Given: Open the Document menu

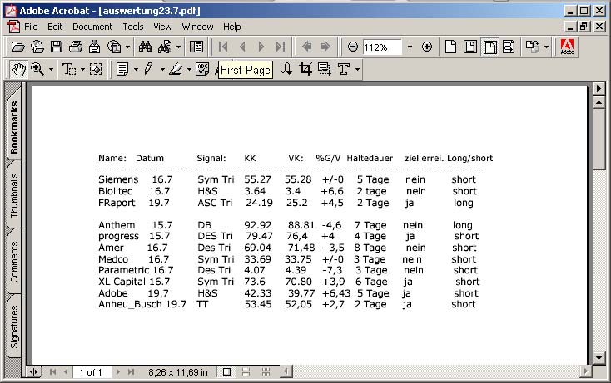Looking at the screenshot, I should tap(92, 27).
